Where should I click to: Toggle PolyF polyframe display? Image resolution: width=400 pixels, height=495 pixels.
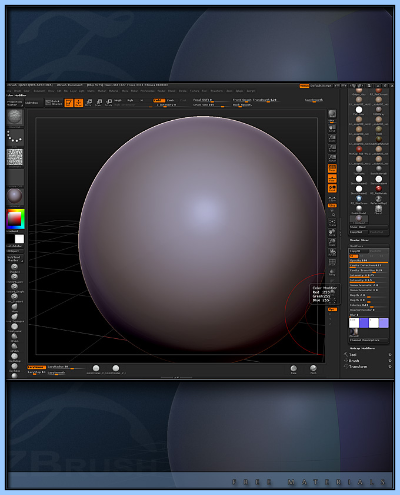point(332,262)
